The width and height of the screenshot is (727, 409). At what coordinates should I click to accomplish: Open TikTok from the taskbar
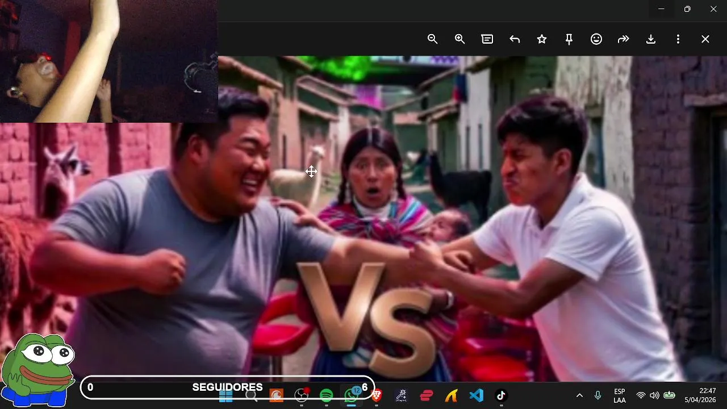(x=501, y=396)
